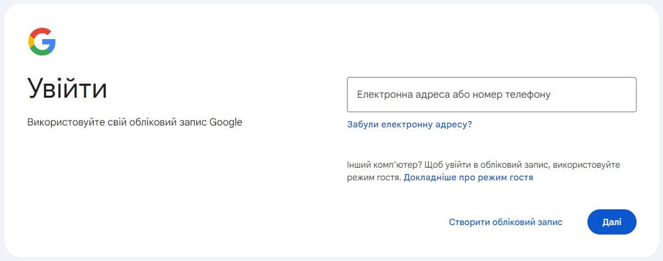Click the "Google" word in the subtitle
Screen dimensions: 663x261
tap(225, 122)
